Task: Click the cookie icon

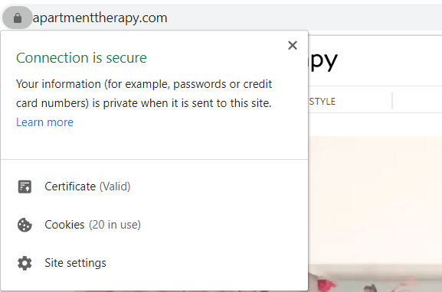Action: pyautogui.click(x=25, y=225)
